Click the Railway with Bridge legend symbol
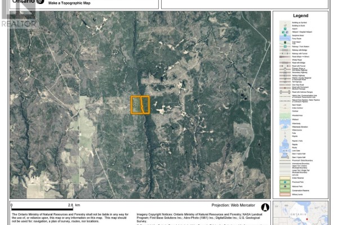 pos(285,50)
